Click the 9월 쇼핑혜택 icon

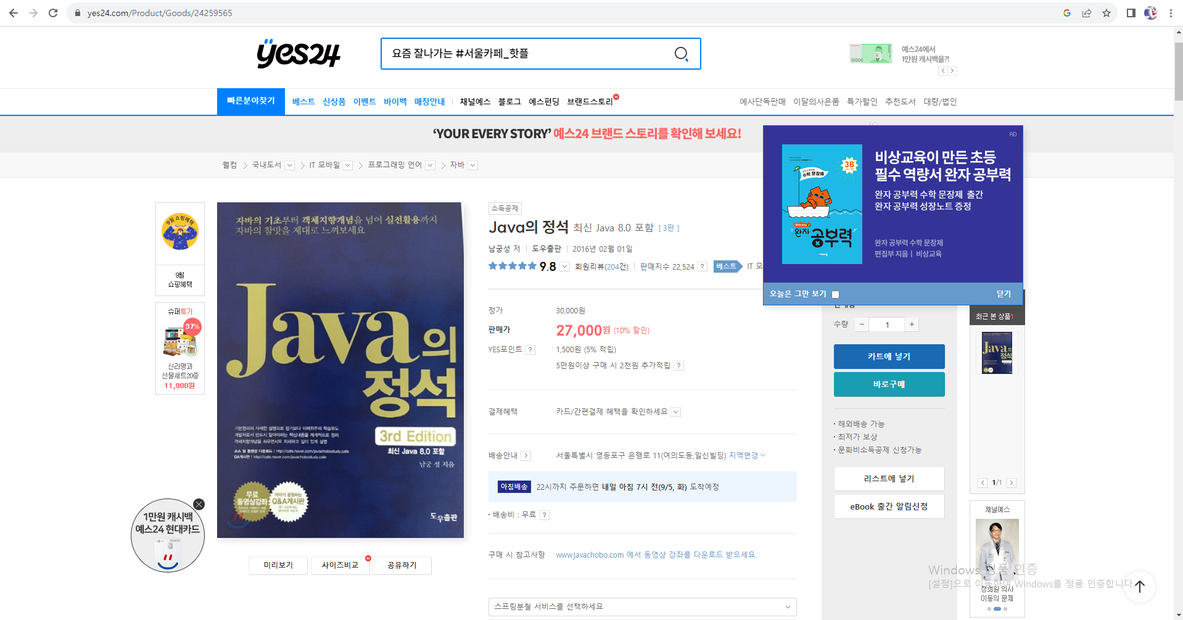[180, 231]
